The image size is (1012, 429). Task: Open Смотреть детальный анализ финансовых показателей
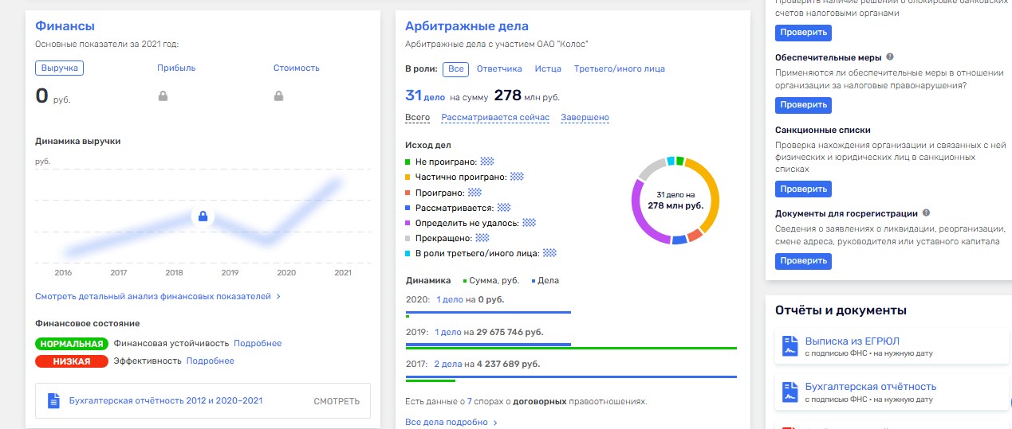[x=158, y=297]
